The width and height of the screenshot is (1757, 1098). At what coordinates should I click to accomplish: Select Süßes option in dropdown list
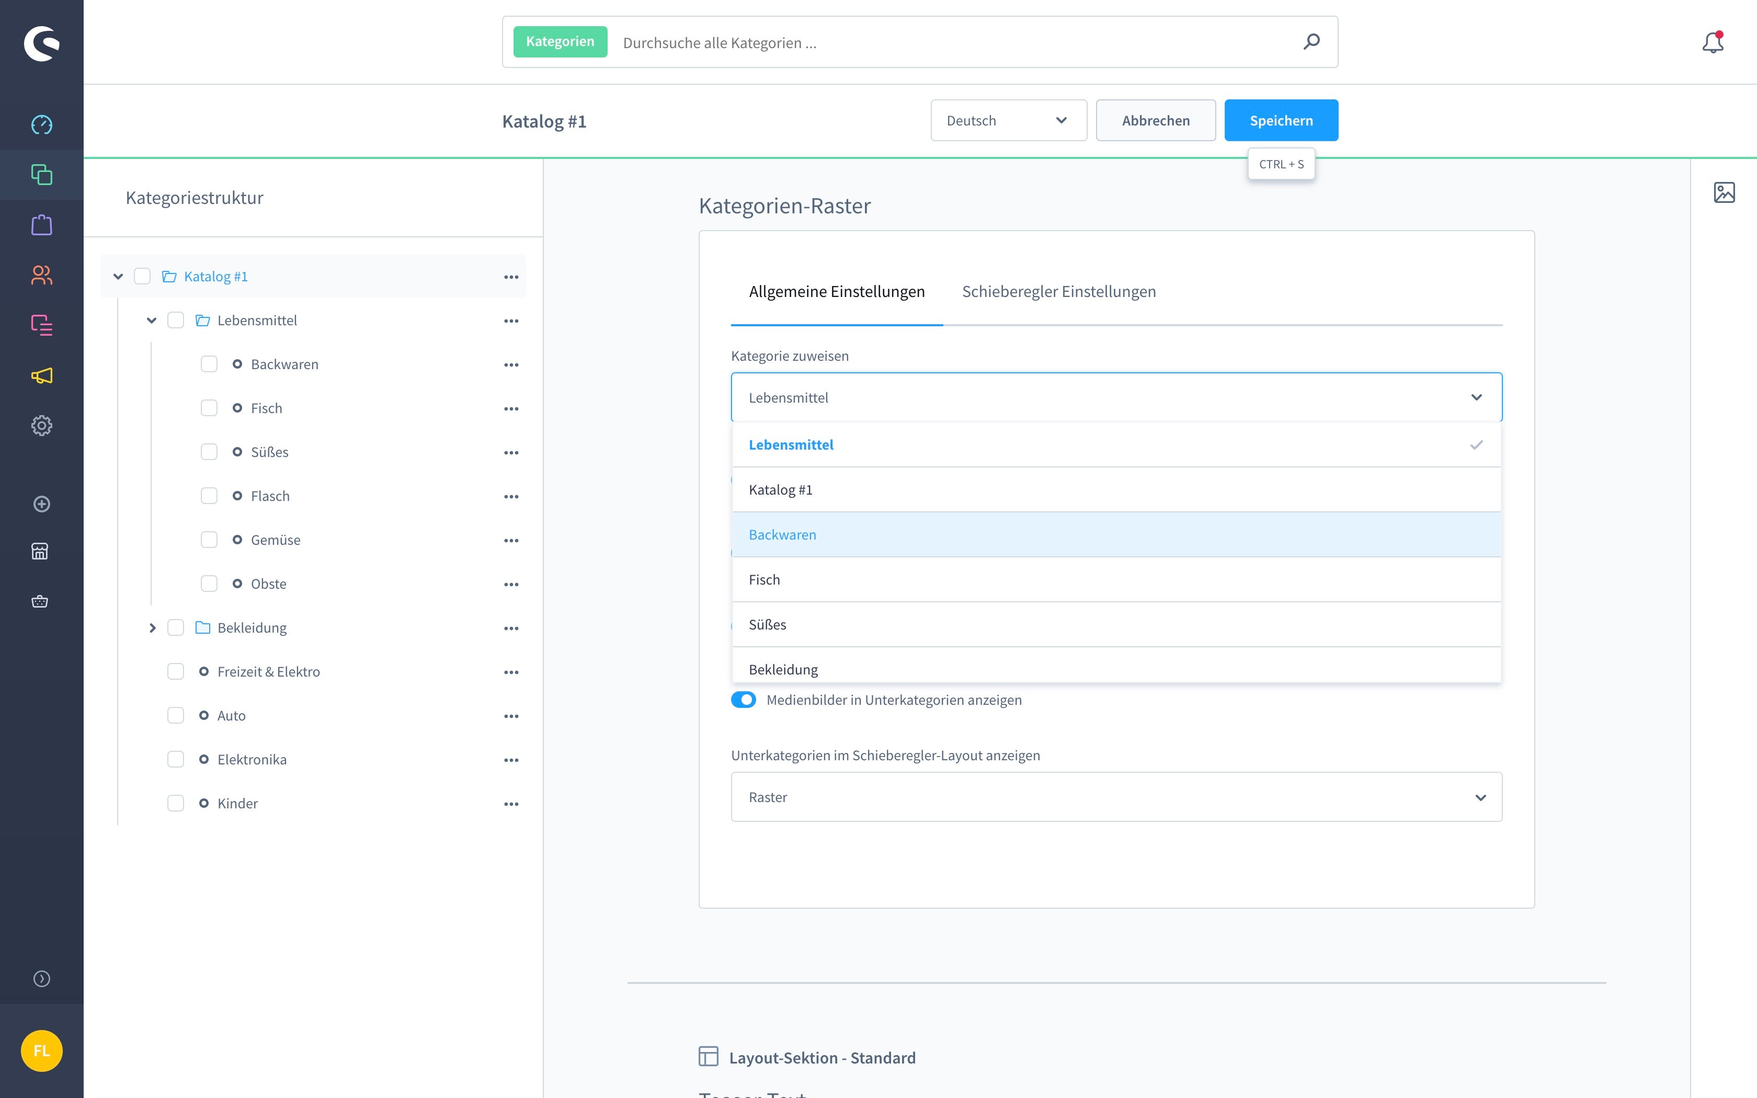pos(1116,624)
